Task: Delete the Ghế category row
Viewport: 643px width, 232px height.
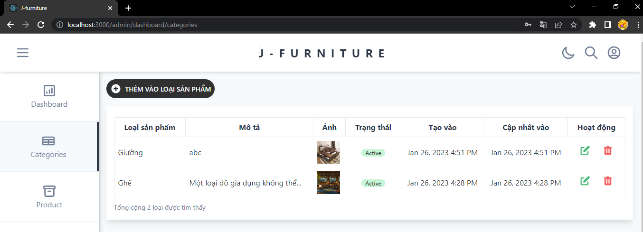Action: (x=608, y=181)
